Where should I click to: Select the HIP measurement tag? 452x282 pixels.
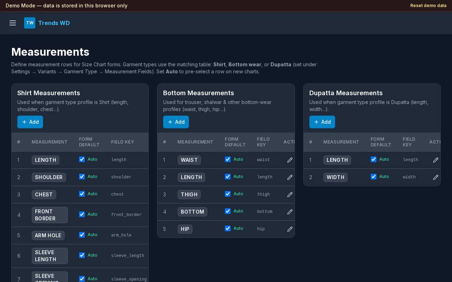(185, 229)
